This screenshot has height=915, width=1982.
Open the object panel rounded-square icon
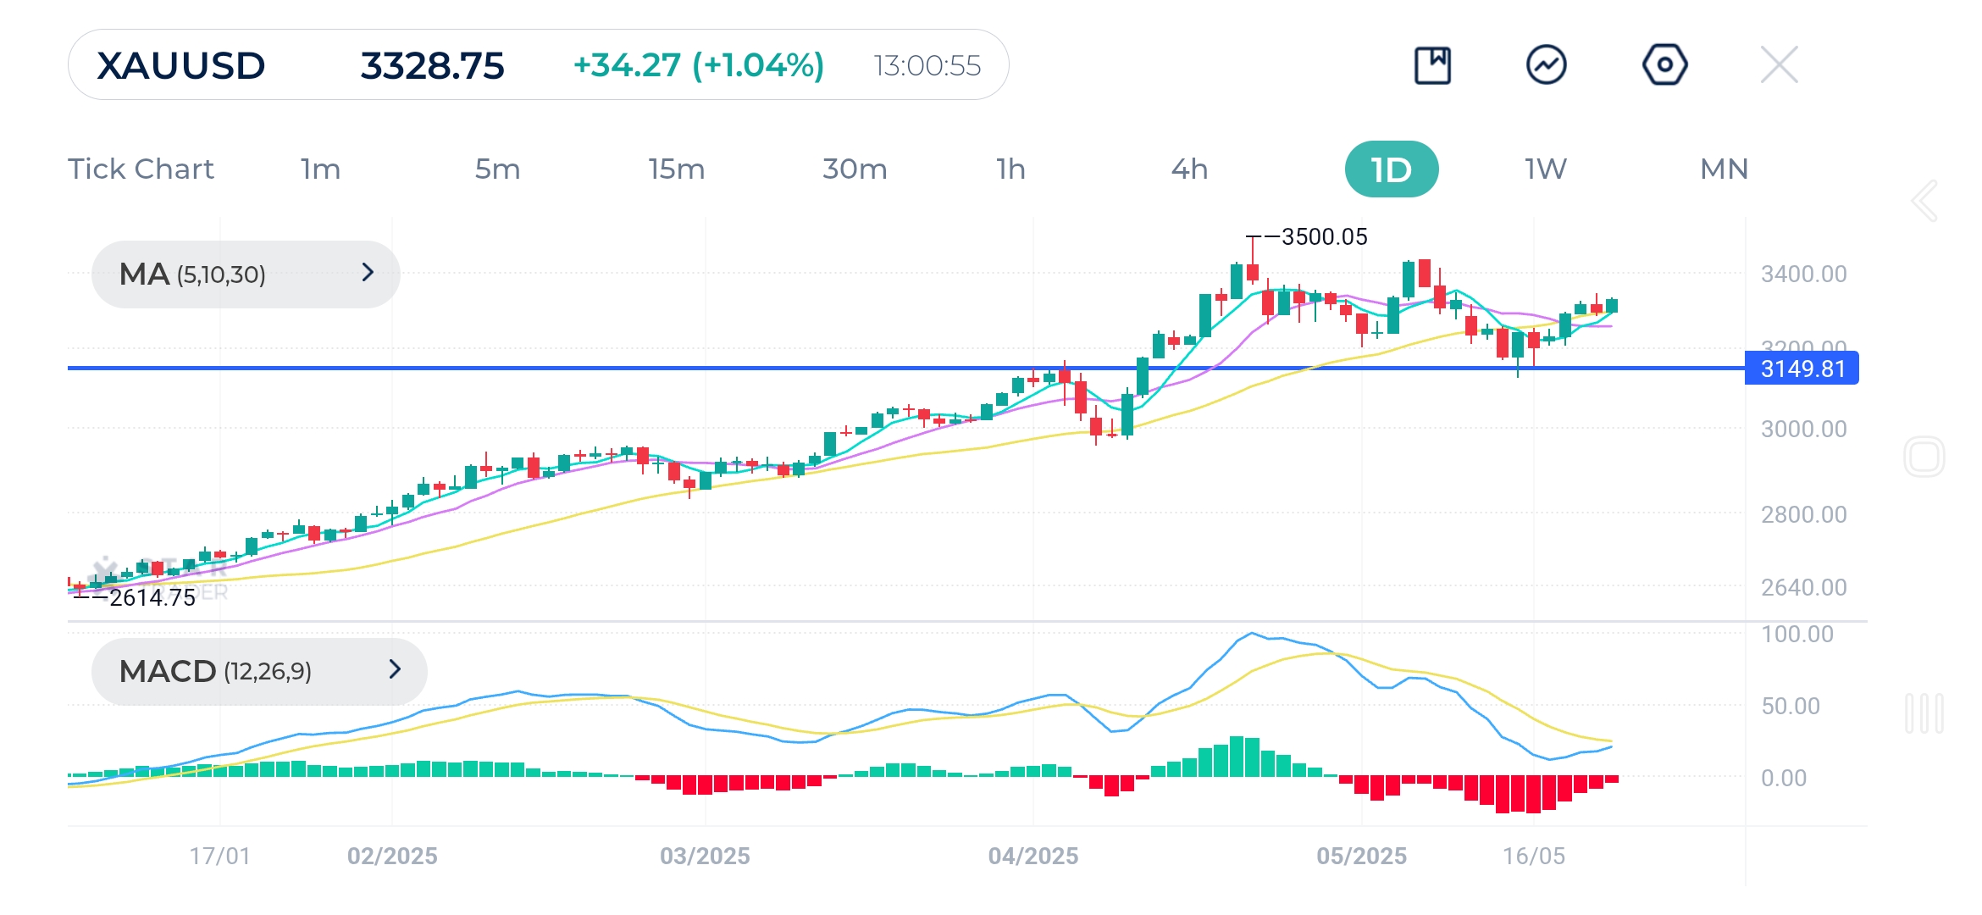[1924, 454]
